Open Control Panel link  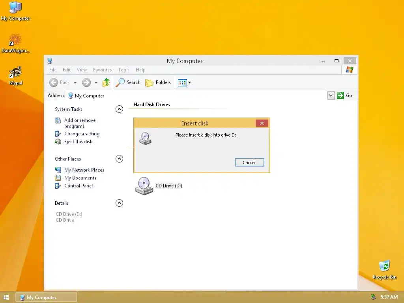click(x=79, y=186)
